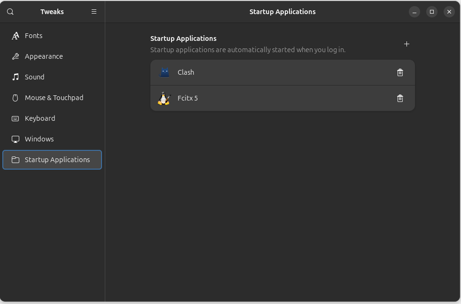Click the Startup Applications header bar title
Viewport: 461px width, 304px height.
pyautogui.click(x=282, y=12)
